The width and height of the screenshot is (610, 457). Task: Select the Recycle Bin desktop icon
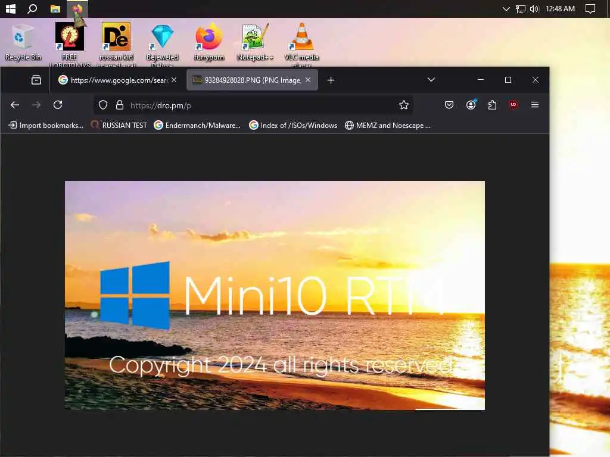23,42
